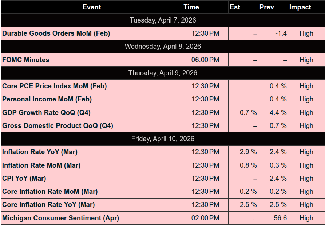Viewport: 325px width, 228px height.
Task: Select Inflation Rate YoY (Mar) event
Action: click(40, 152)
